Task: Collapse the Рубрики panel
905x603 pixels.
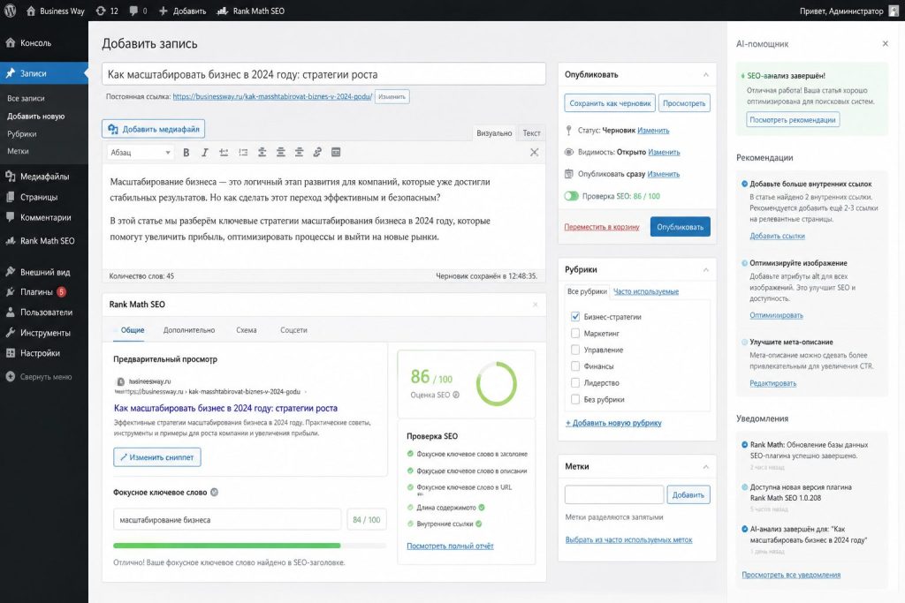Action: click(x=706, y=270)
